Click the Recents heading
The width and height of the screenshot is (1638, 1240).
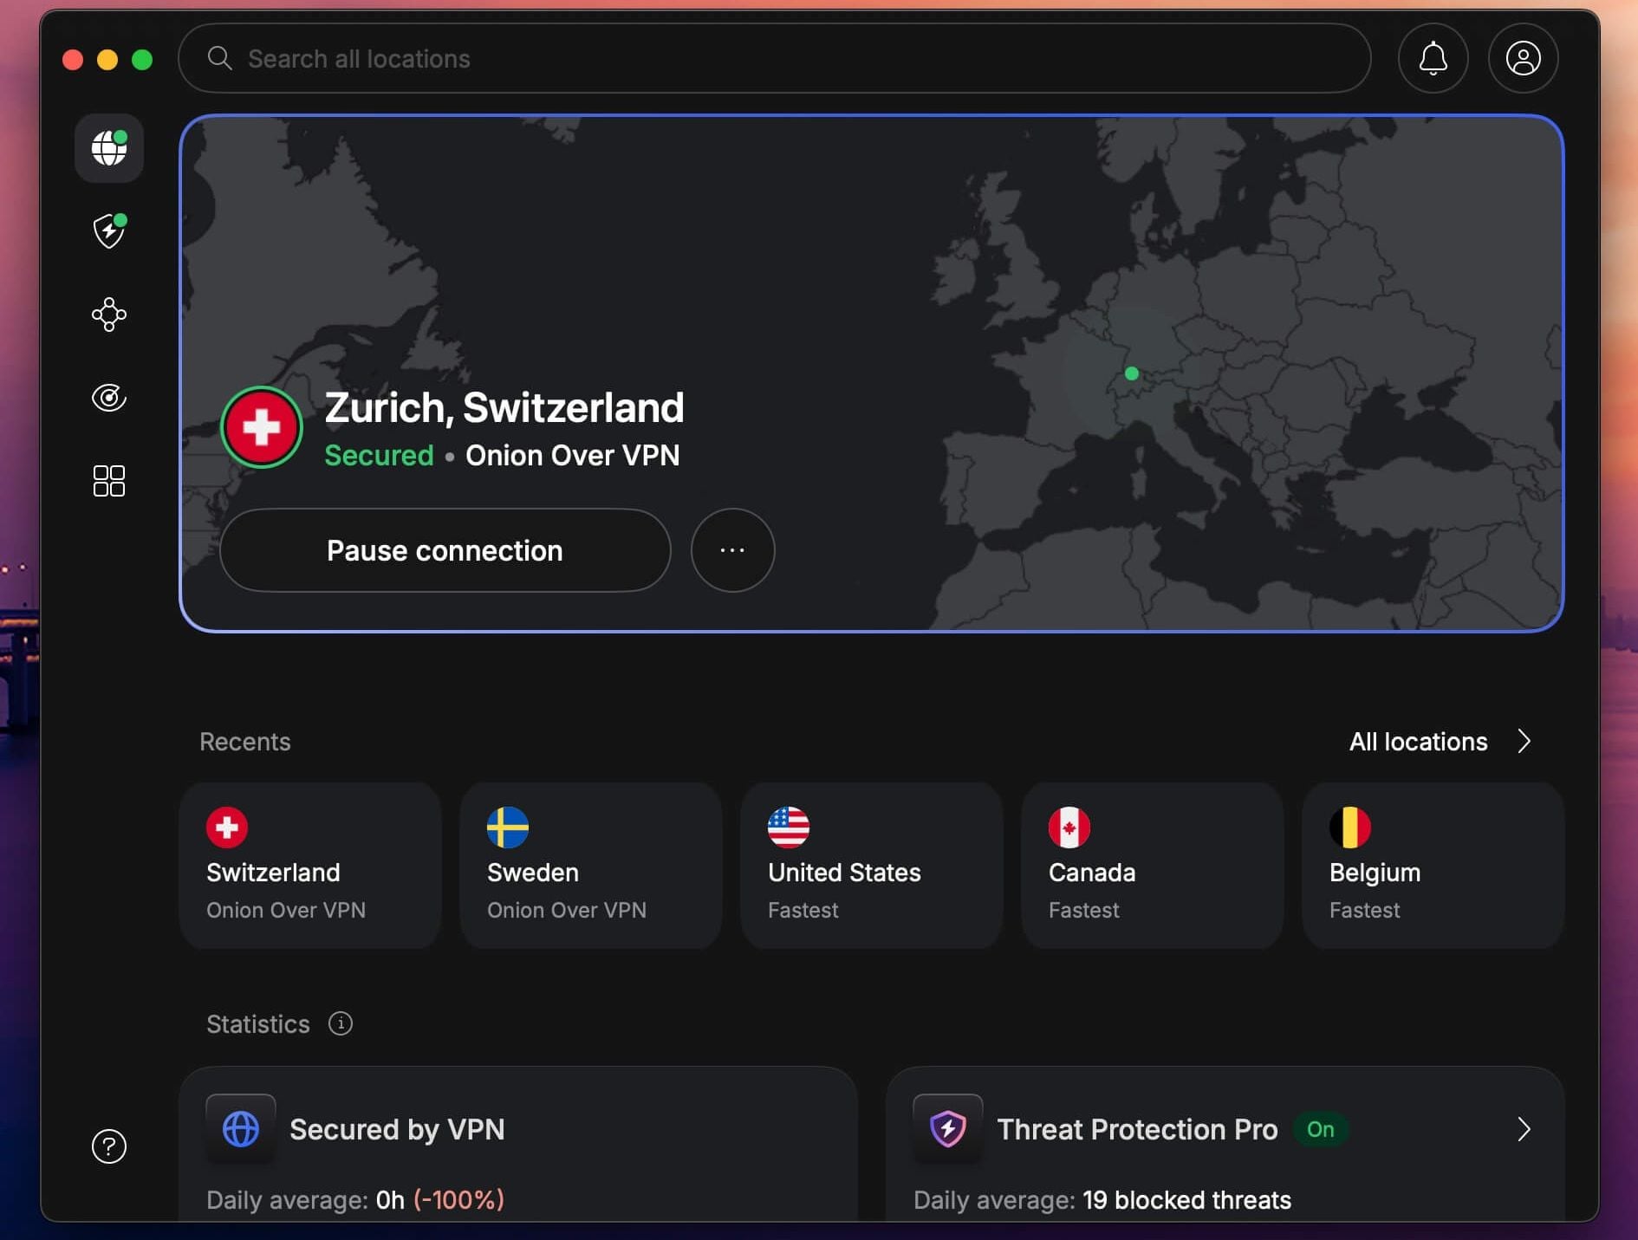(245, 742)
